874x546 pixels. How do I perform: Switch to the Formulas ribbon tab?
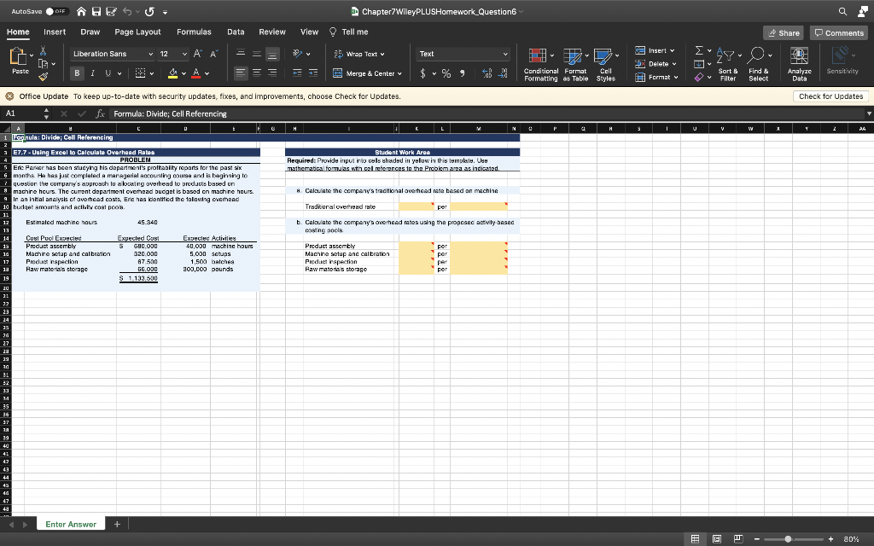pyautogui.click(x=194, y=32)
